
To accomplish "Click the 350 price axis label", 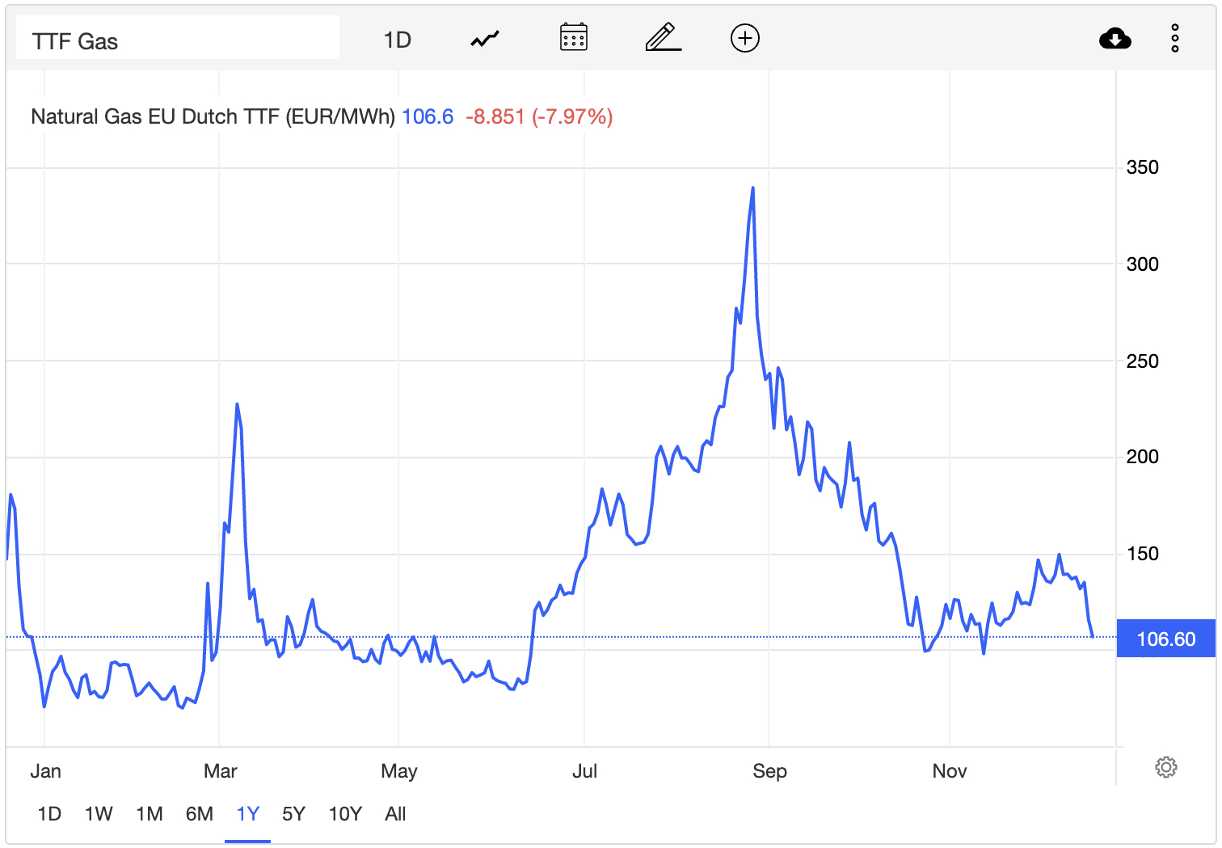I will click(x=1143, y=167).
